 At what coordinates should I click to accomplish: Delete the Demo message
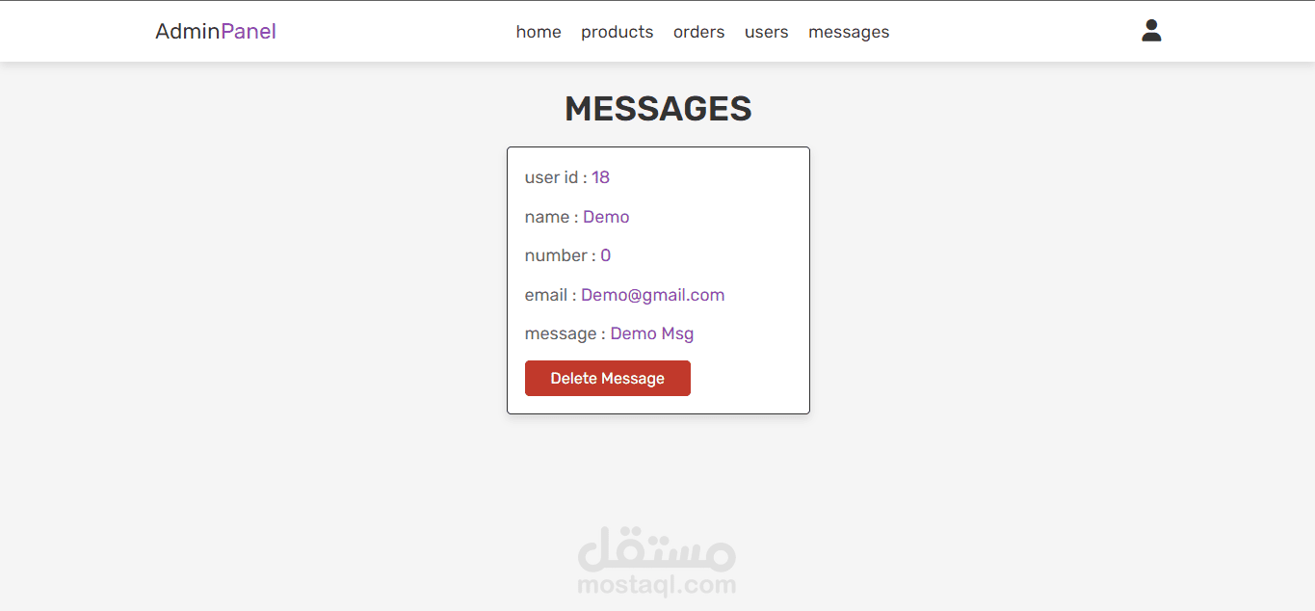point(608,378)
